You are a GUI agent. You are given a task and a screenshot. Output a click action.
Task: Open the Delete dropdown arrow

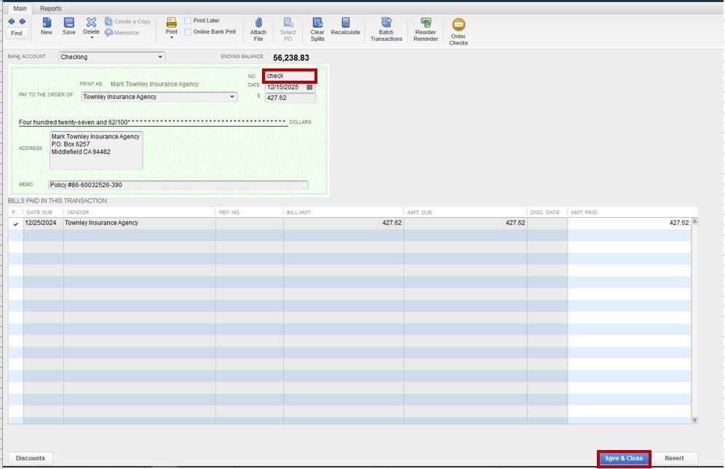92,37
